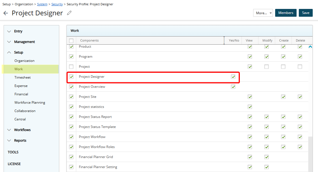Uncheck Delete permission for Product
This screenshot has width=318, height=172.
(300, 47)
